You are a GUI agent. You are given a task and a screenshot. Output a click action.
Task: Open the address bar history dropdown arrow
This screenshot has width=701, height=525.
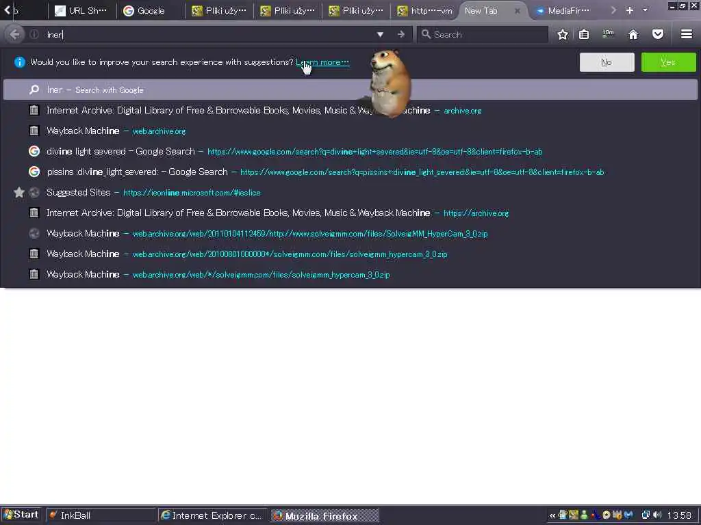point(380,34)
